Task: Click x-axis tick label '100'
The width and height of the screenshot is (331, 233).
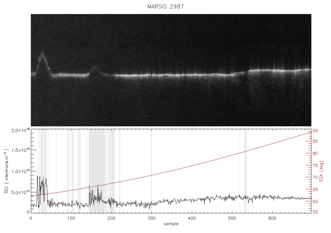Action: click(71, 218)
